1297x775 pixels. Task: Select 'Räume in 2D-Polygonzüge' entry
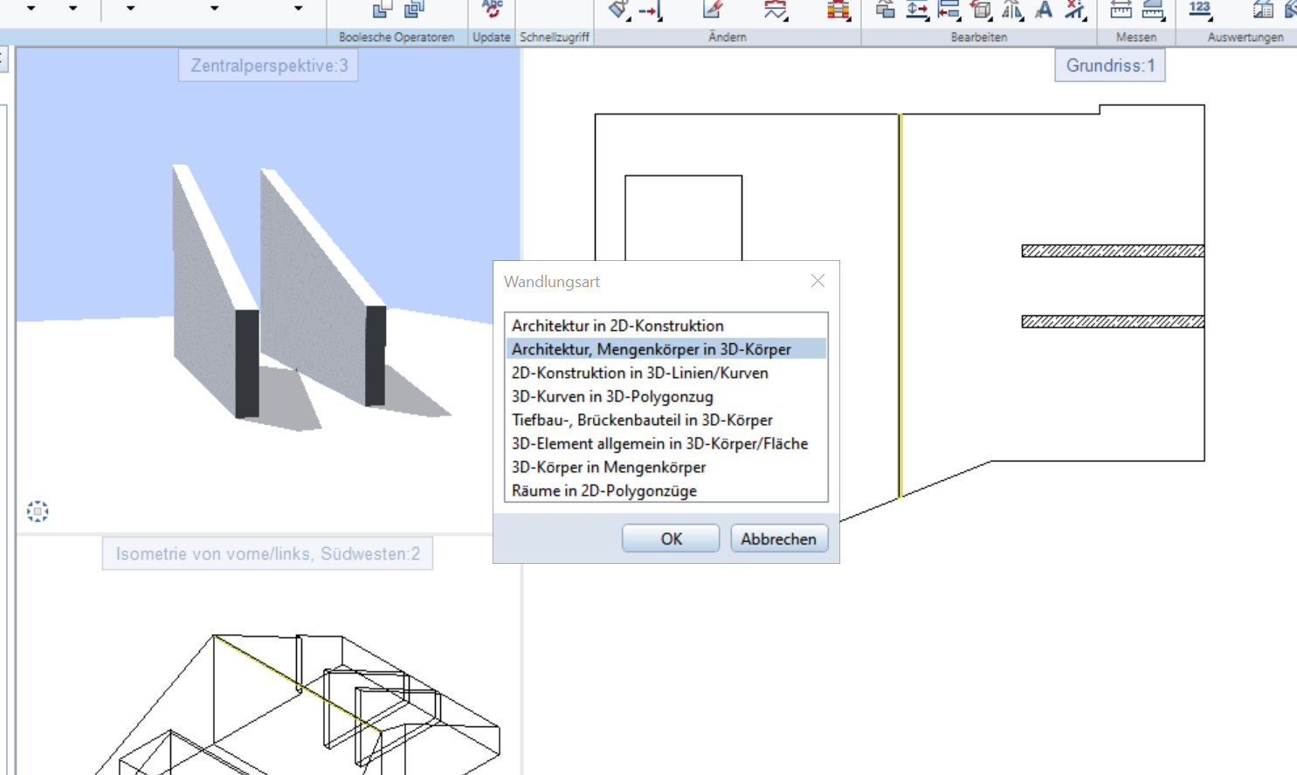[604, 490]
